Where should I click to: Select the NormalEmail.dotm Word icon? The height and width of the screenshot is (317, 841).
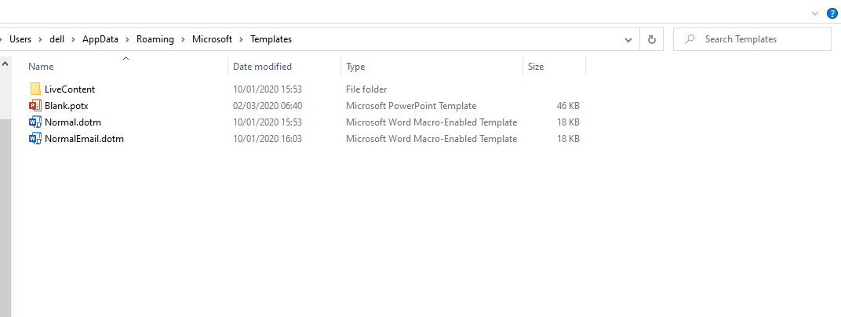35,139
